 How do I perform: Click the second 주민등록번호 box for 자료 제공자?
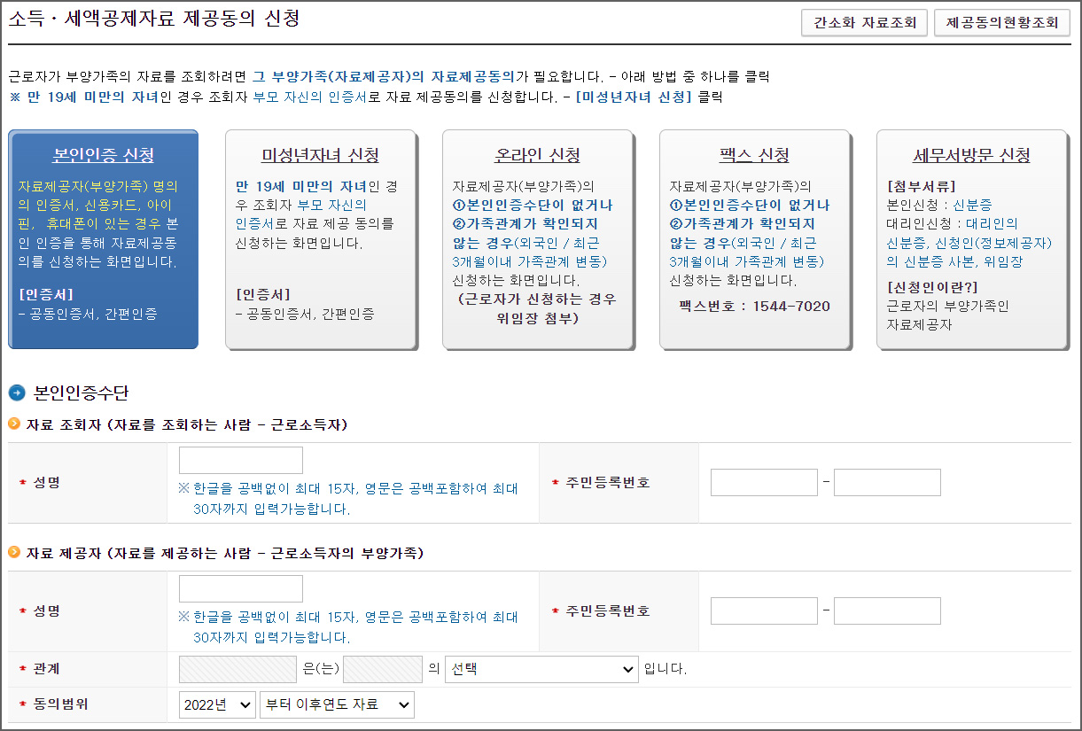(x=887, y=610)
